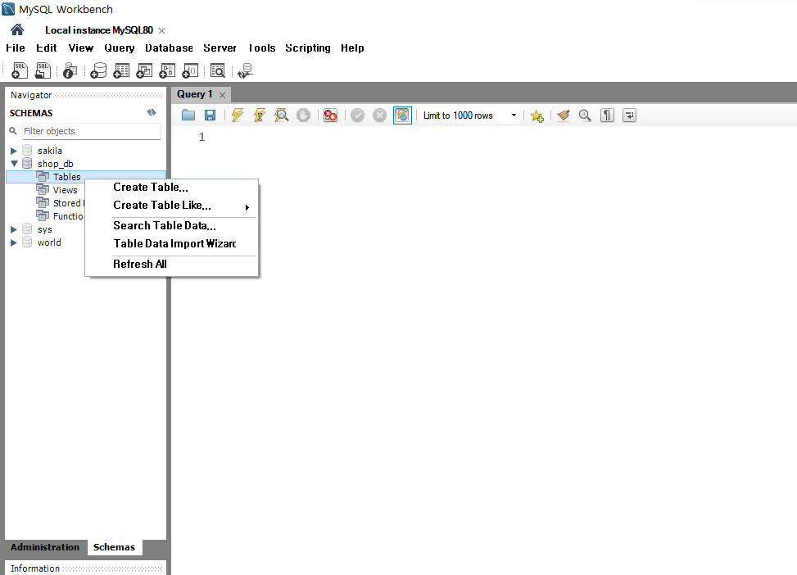Refresh schemas list icon
This screenshot has height=575, width=797.
(x=152, y=112)
